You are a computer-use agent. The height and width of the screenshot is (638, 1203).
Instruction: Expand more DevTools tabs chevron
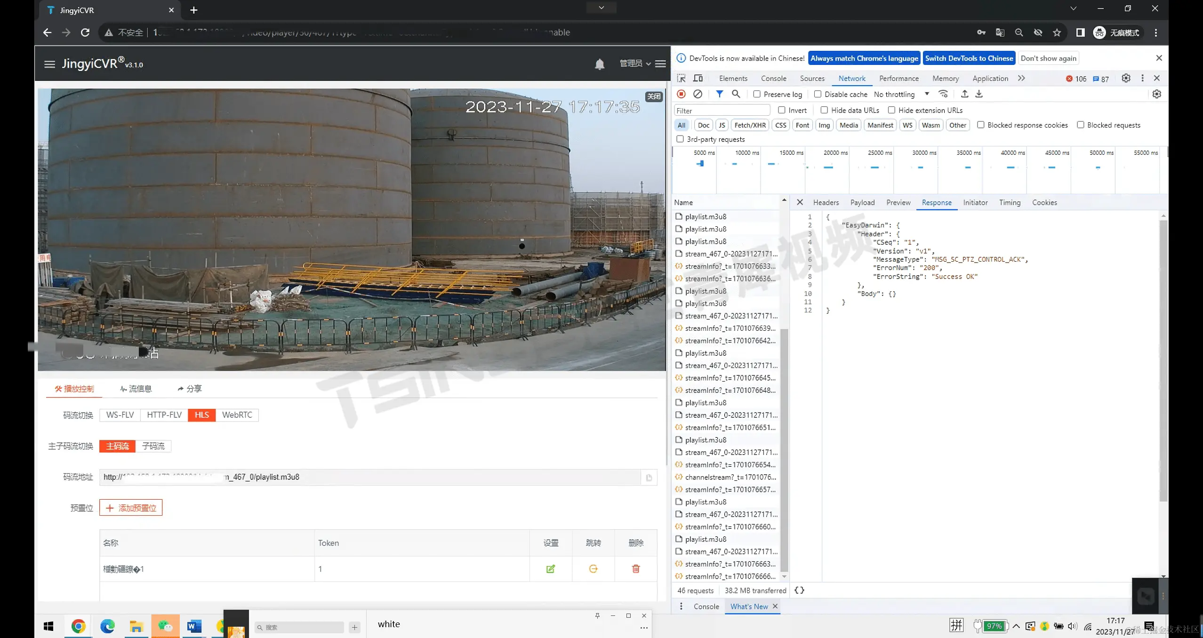(x=1021, y=78)
